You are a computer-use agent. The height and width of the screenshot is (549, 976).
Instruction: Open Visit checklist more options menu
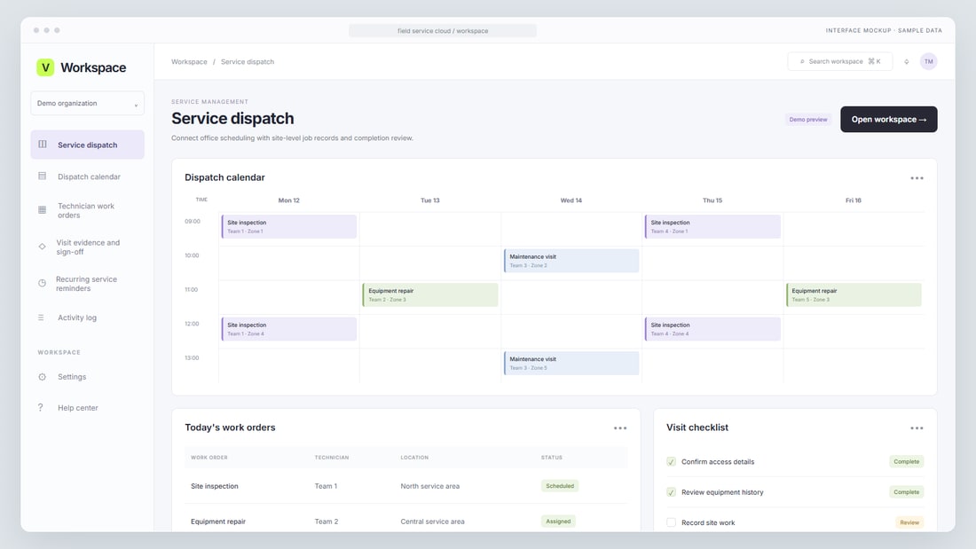[917, 428]
